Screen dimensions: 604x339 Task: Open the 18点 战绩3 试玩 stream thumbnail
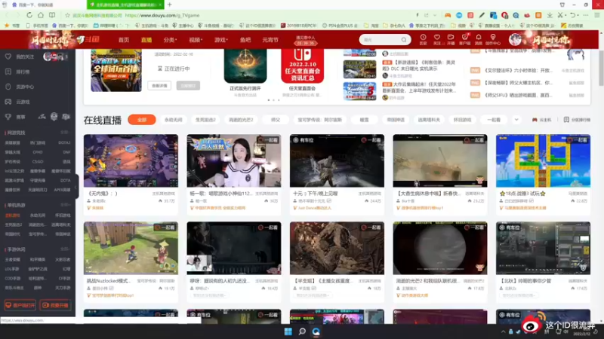543,160
